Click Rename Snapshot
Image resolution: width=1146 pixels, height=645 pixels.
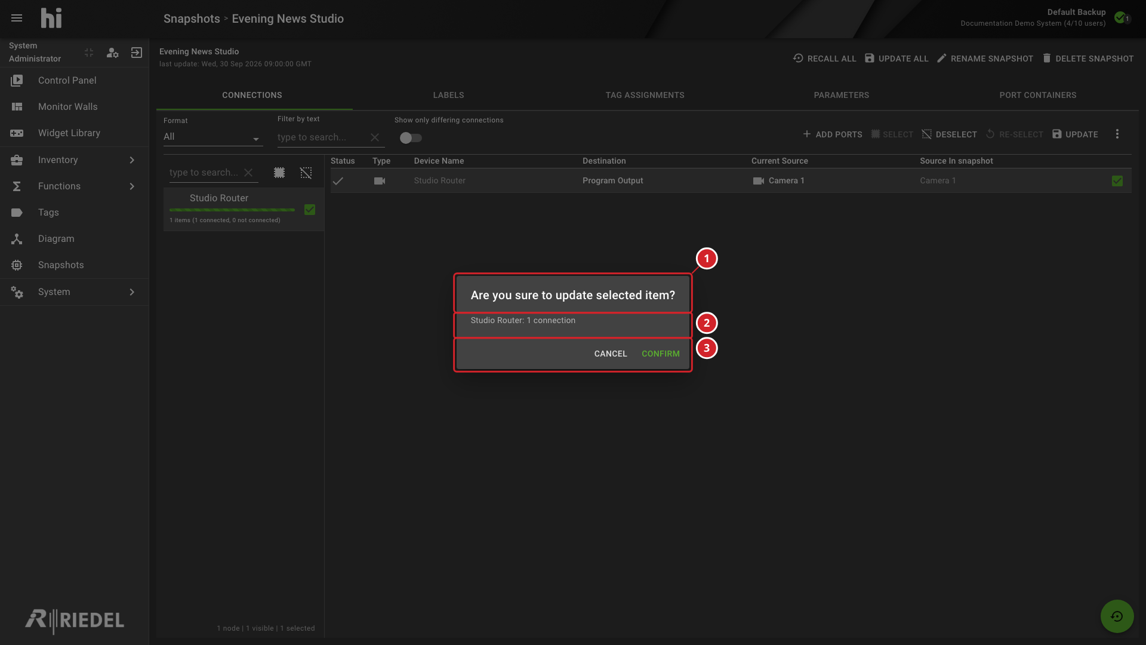[985, 59]
